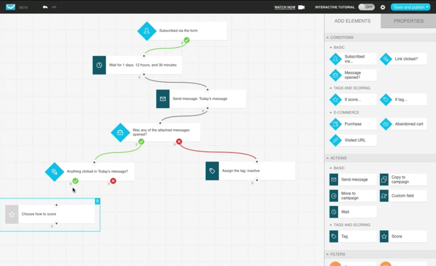
Task: Click the Watch Now link
Action: (285, 7)
